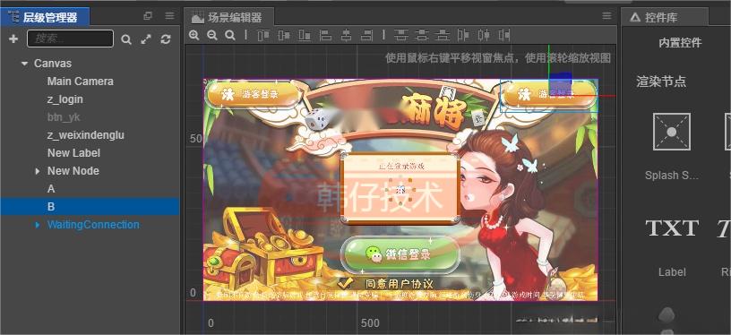Screen dimensions: 731x335
Task: Open the 控件库 panel tab
Action: (661, 18)
